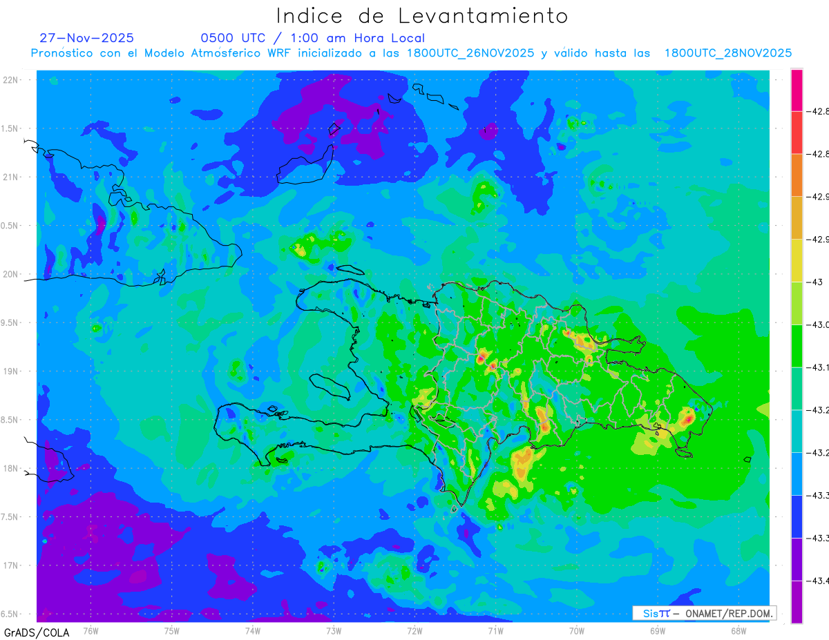
Task: Click the "17N" latitude label
Action: [11, 565]
